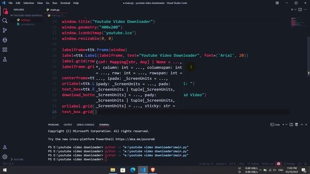Select the TERMINAL panel tab
Viewport: 310px width, 174px height.
click(x=104, y=125)
